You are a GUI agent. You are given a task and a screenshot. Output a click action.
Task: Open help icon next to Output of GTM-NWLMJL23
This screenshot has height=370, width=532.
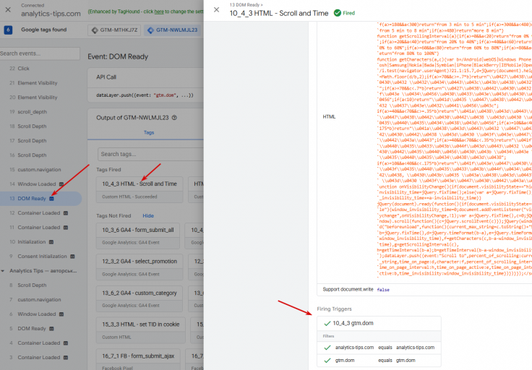[174, 118]
